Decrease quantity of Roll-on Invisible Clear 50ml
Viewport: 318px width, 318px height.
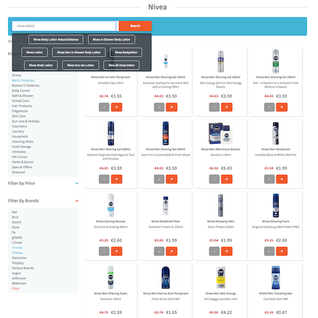pyautogui.click(x=104, y=107)
